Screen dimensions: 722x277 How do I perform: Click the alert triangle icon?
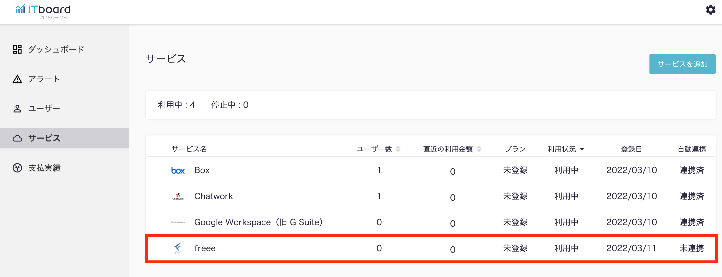tap(17, 79)
